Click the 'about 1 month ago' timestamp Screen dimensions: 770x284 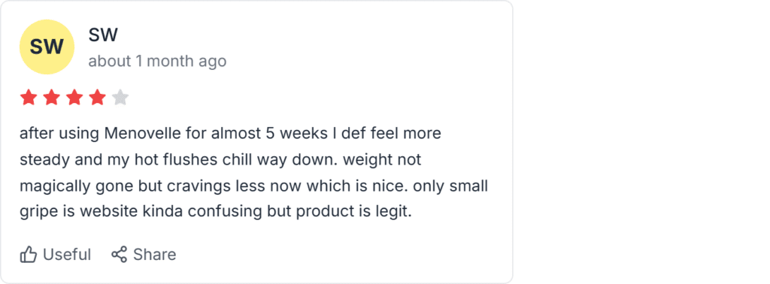click(158, 62)
